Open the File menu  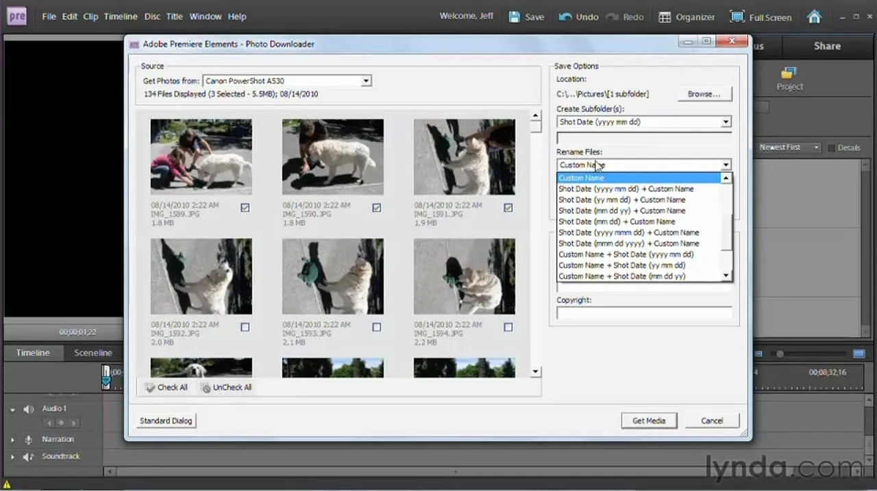tap(49, 16)
